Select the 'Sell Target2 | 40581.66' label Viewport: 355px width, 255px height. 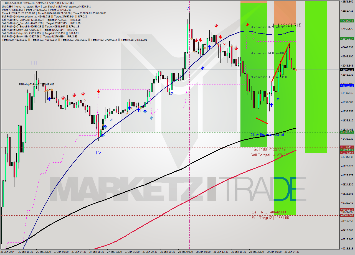coord(270,218)
